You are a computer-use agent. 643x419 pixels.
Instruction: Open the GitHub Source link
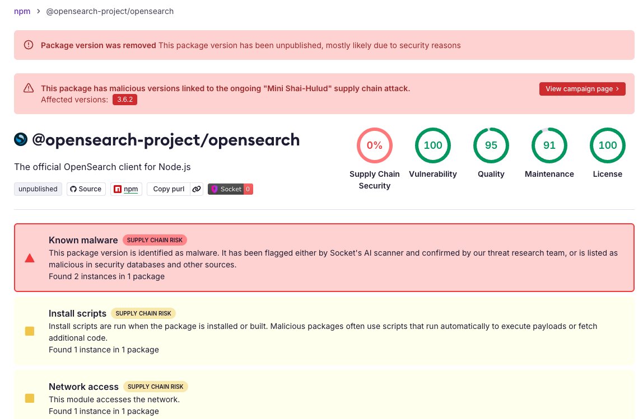pyautogui.click(x=86, y=189)
